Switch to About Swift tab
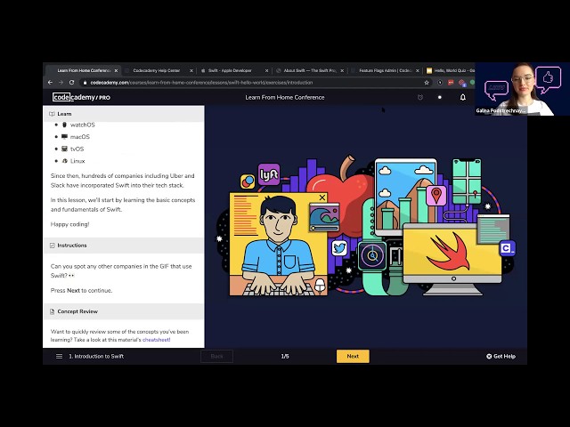Screen dimensions: 570x427 310,70
